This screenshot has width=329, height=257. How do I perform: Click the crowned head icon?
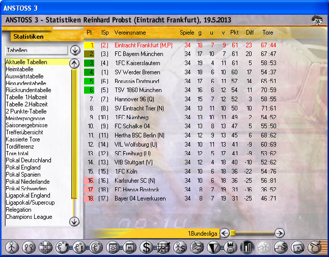coord(230,247)
